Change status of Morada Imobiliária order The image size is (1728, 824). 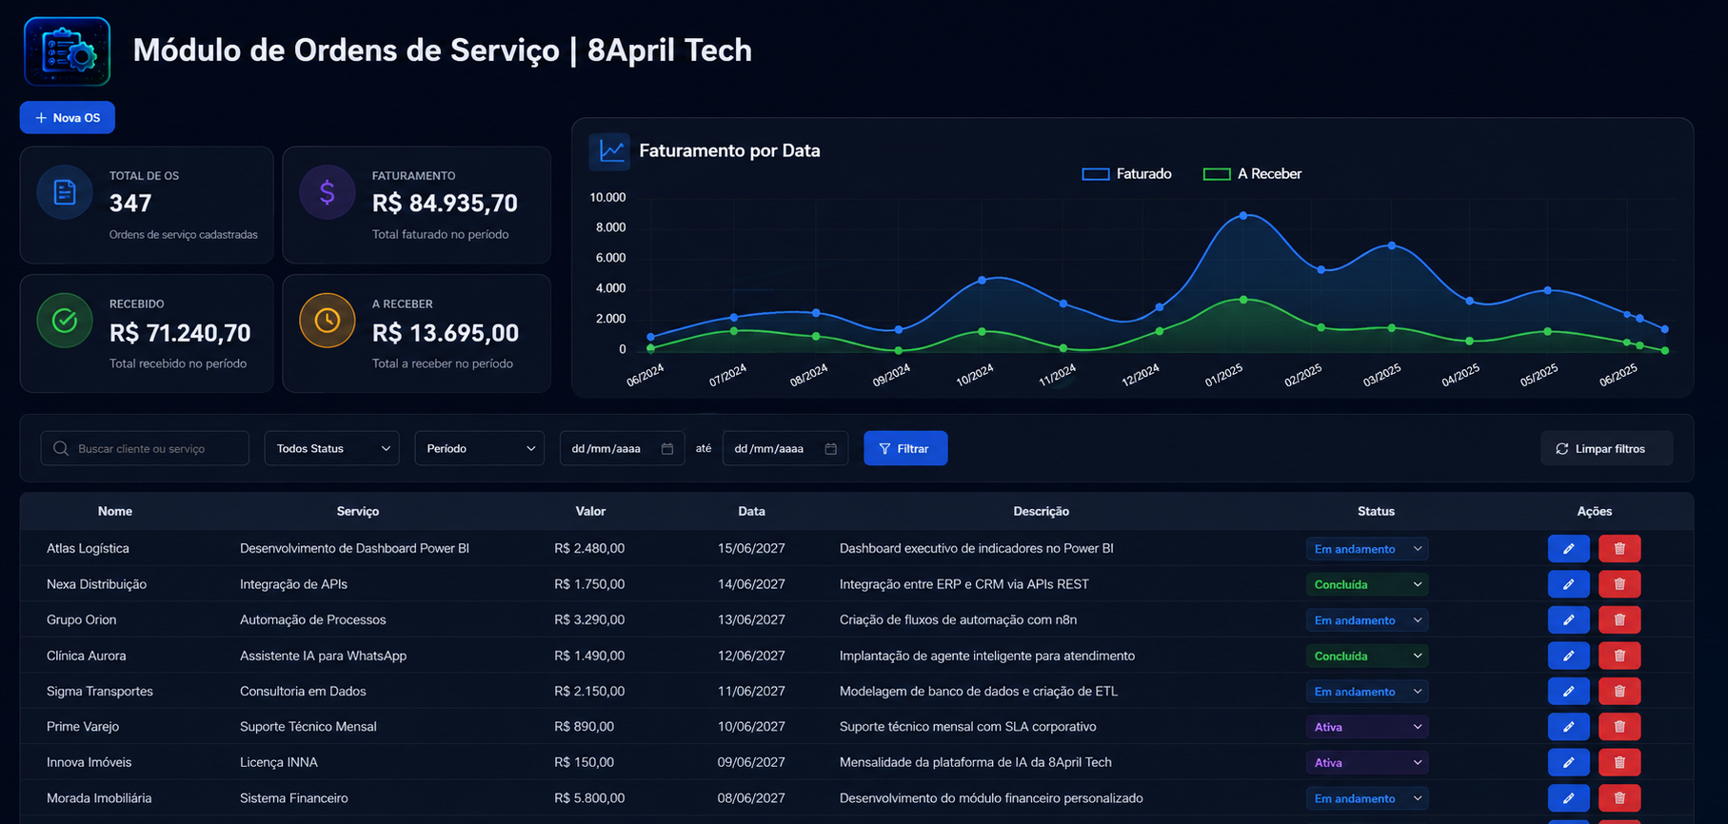1367,798
